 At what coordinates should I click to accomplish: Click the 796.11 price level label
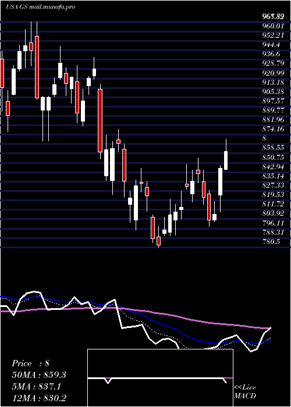273,223
